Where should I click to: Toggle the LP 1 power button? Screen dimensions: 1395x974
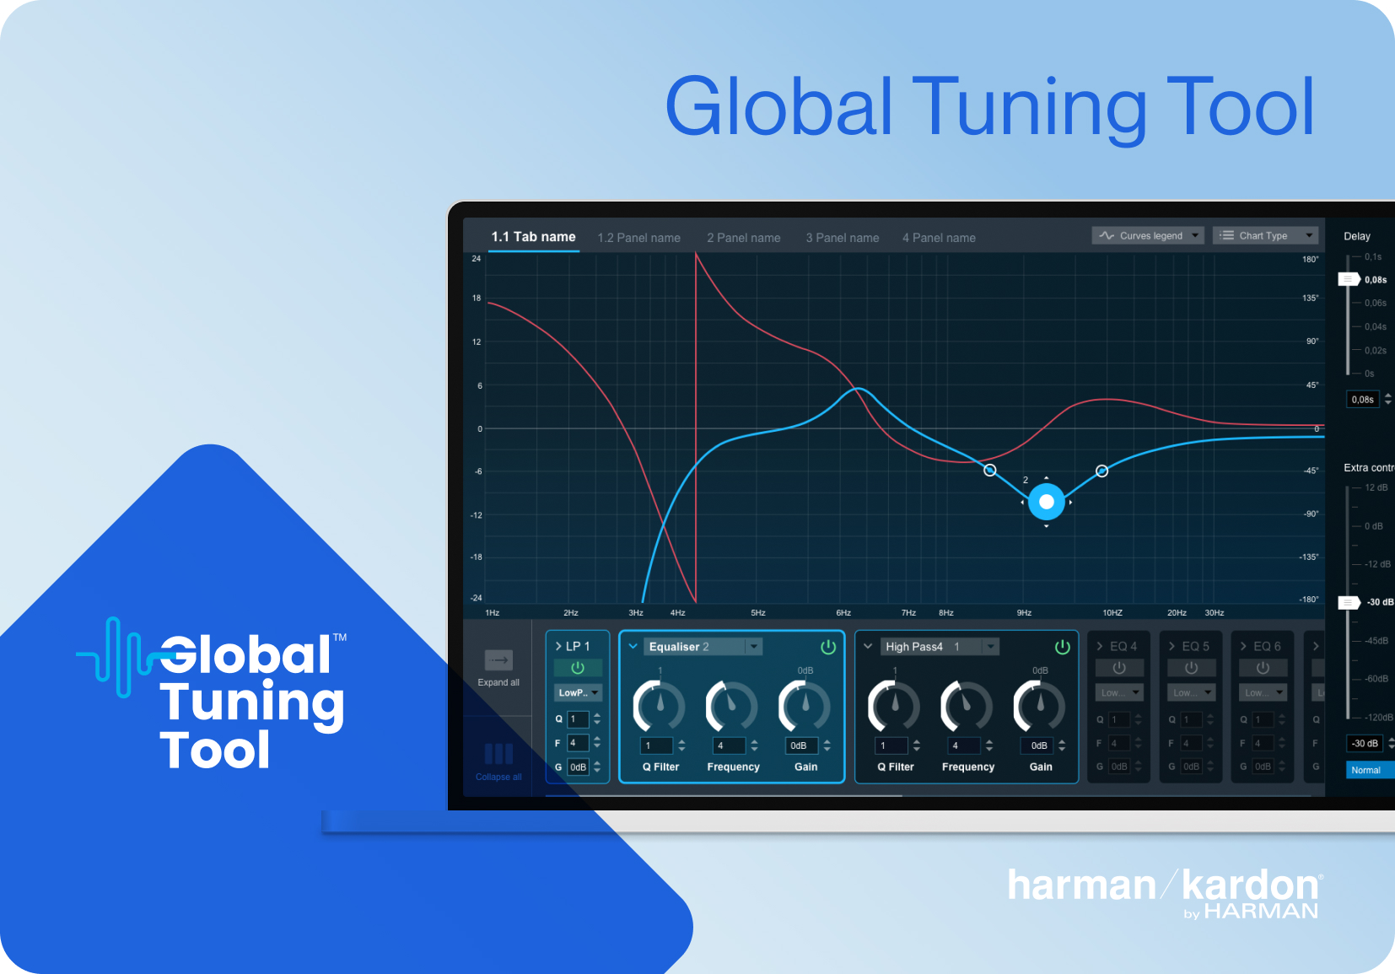point(578,668)
